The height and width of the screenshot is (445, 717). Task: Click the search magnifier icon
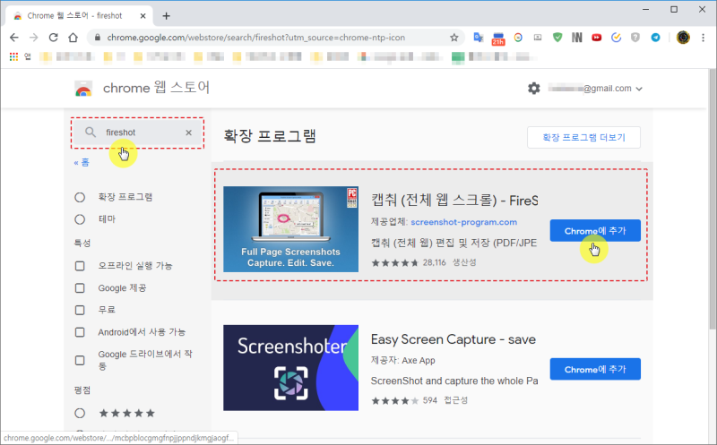coord(91,133)
